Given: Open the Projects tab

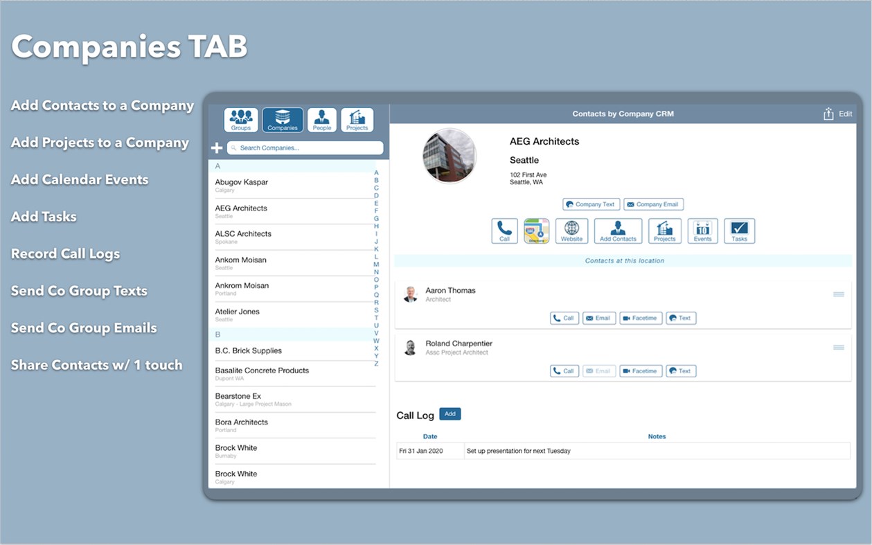Looking at the screenshot, I should click(357, 119).
